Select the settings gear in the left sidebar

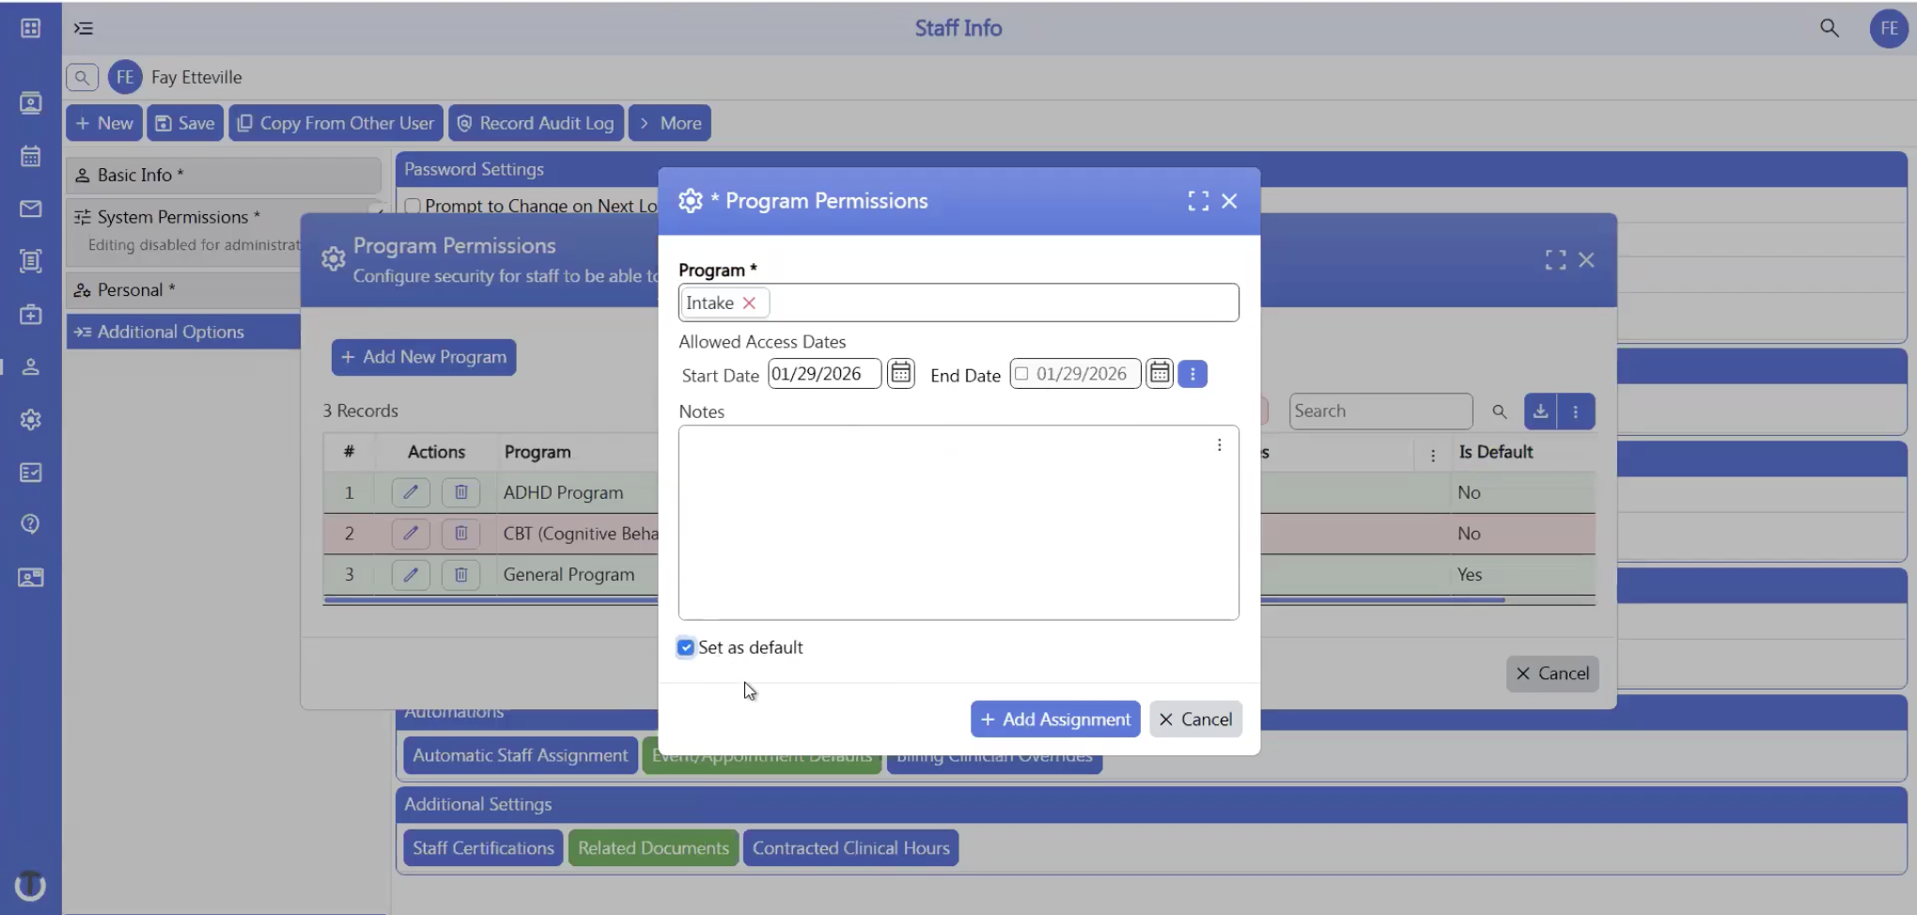tap(31, 420)
